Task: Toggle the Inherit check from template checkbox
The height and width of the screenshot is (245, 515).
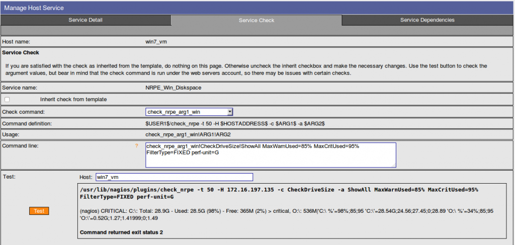Action: 7,100
